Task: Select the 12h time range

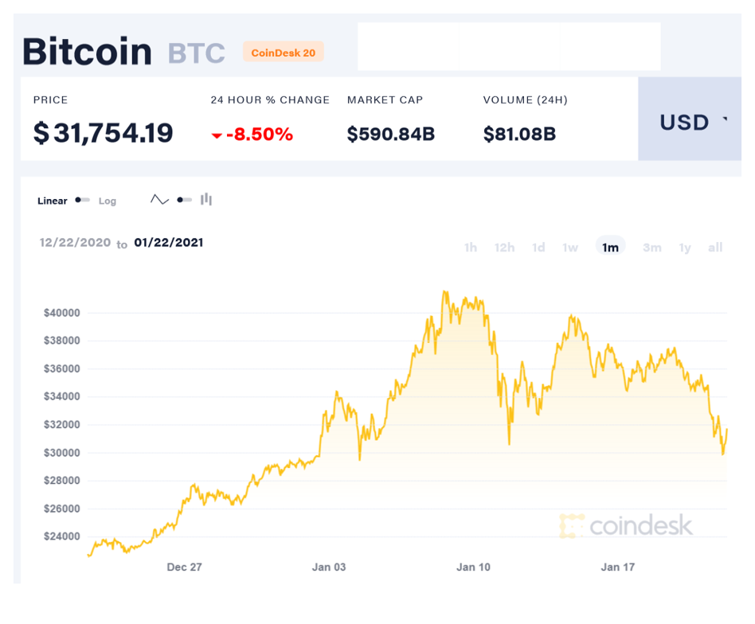Action: click(x=504, y=248)
